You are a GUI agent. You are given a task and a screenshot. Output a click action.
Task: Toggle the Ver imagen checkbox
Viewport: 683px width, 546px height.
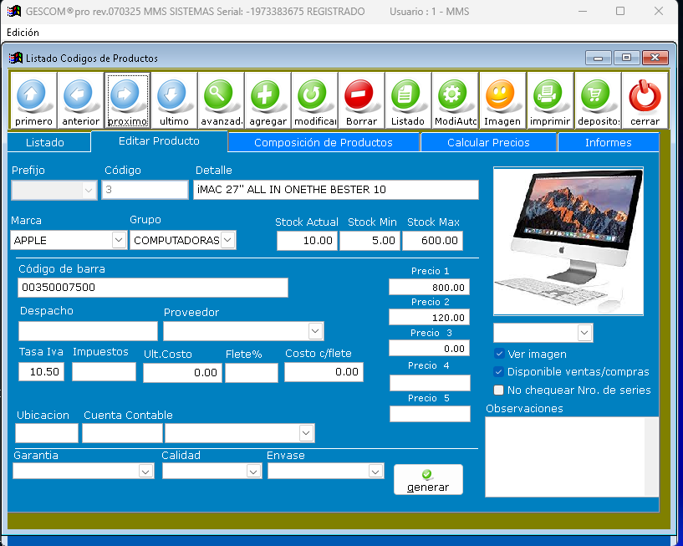click(499, 354)
